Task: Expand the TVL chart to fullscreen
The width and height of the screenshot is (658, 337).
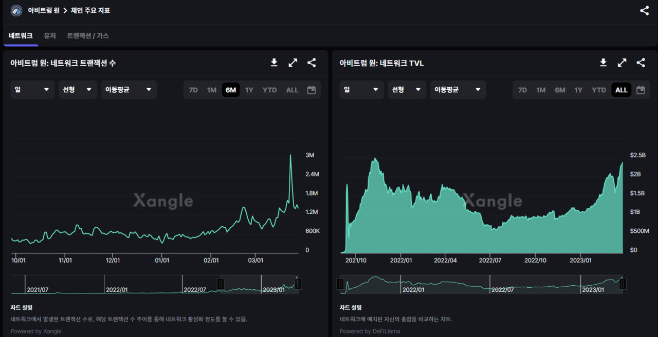Action: [x=622, y=63]
